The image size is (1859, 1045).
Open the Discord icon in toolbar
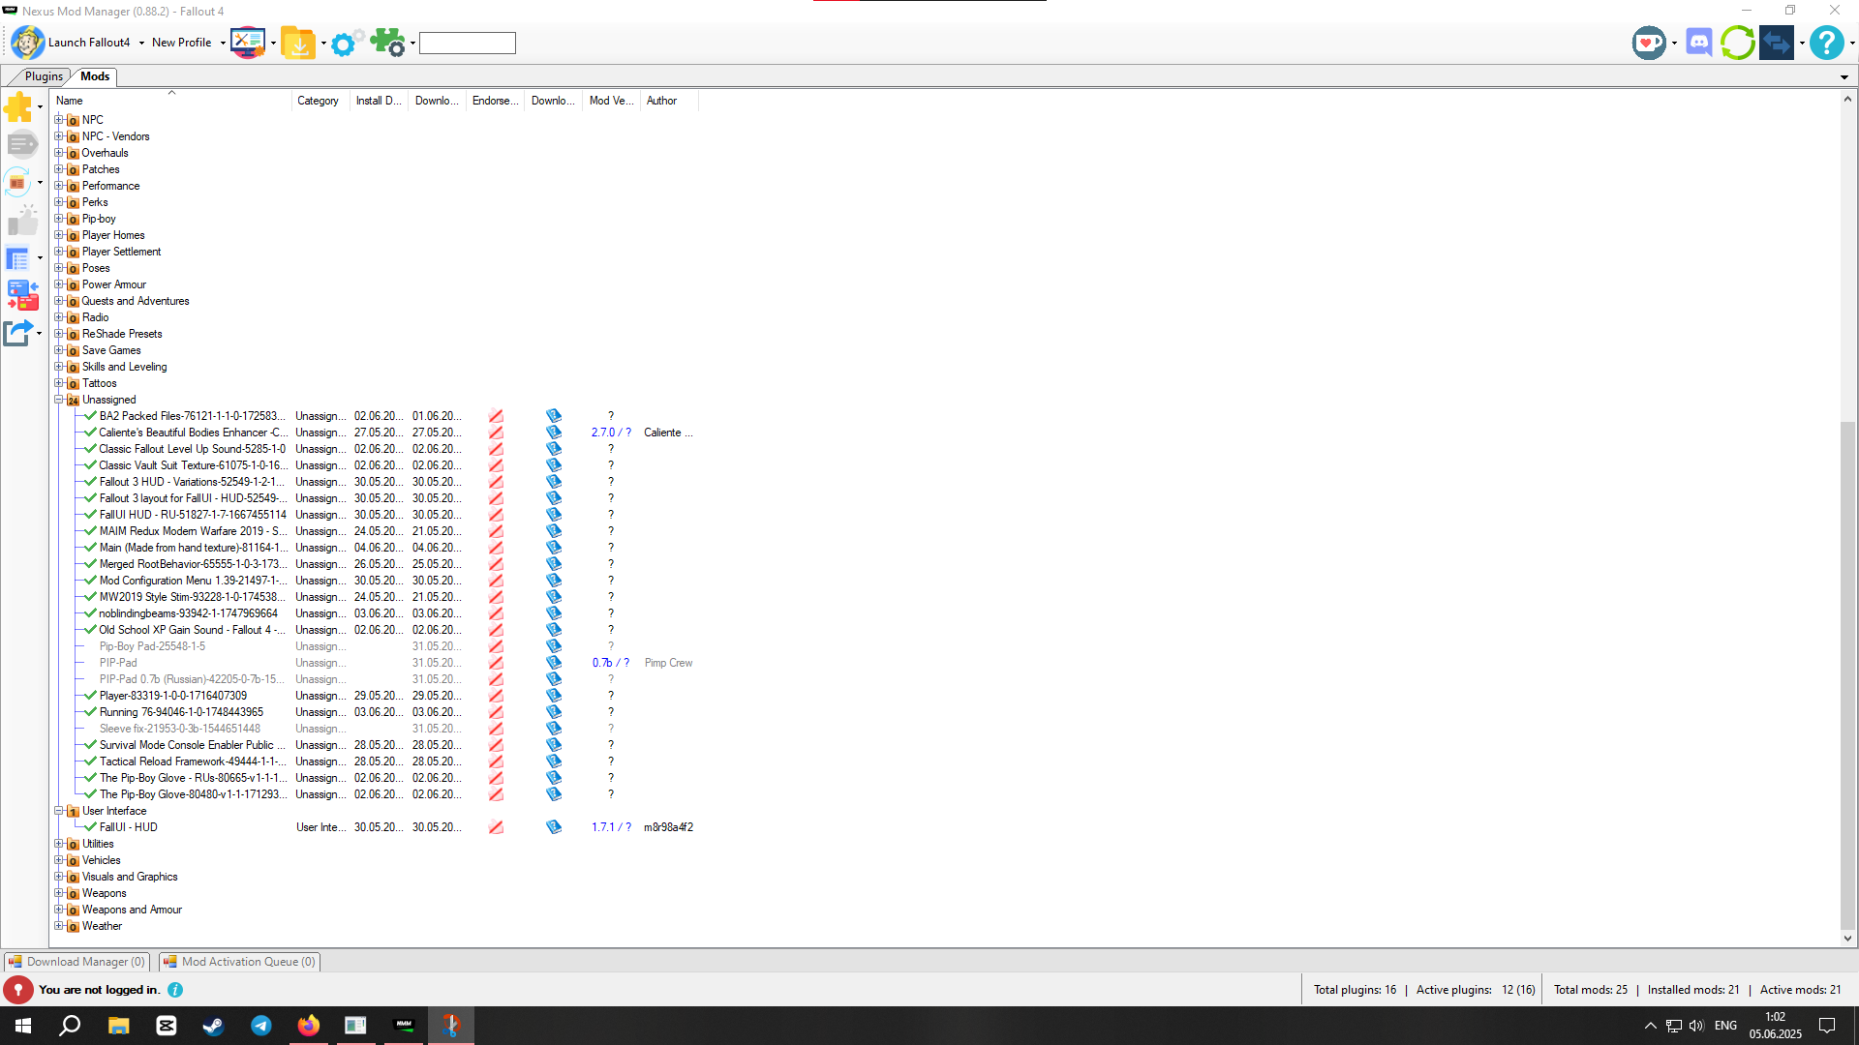tap(1698, 43)
